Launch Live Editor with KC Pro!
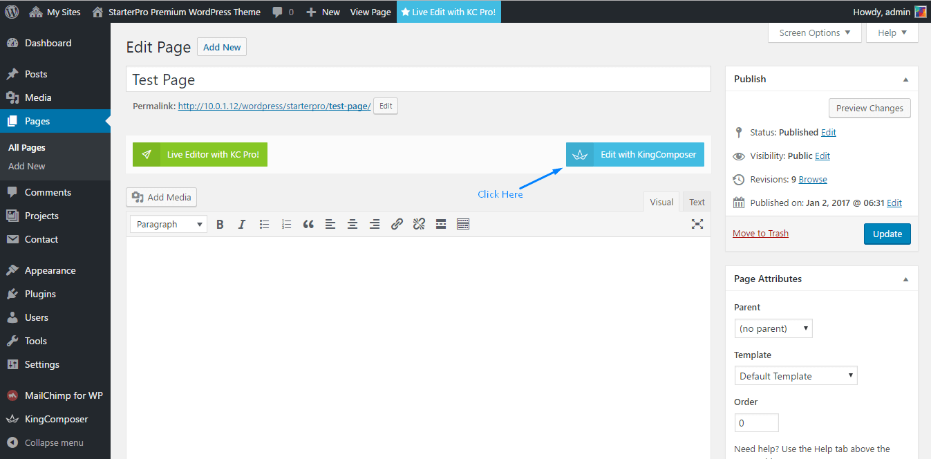931x459 pixels. (x=200, y=155)
